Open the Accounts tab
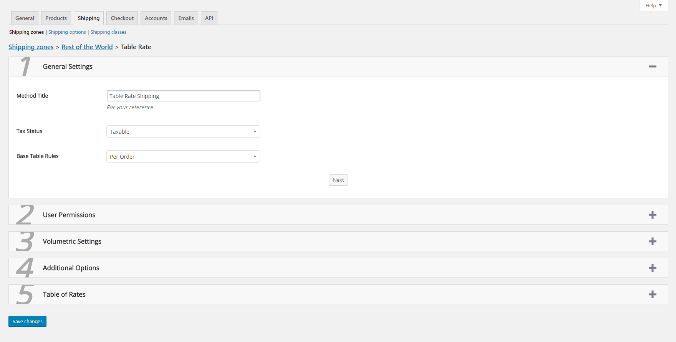The width and height of the screenshot is (676, 342). click(x=156, y=18)
